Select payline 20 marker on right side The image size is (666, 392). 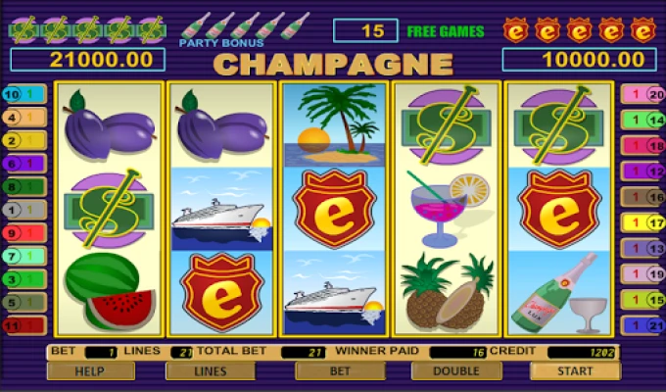(x=642, y=94)
